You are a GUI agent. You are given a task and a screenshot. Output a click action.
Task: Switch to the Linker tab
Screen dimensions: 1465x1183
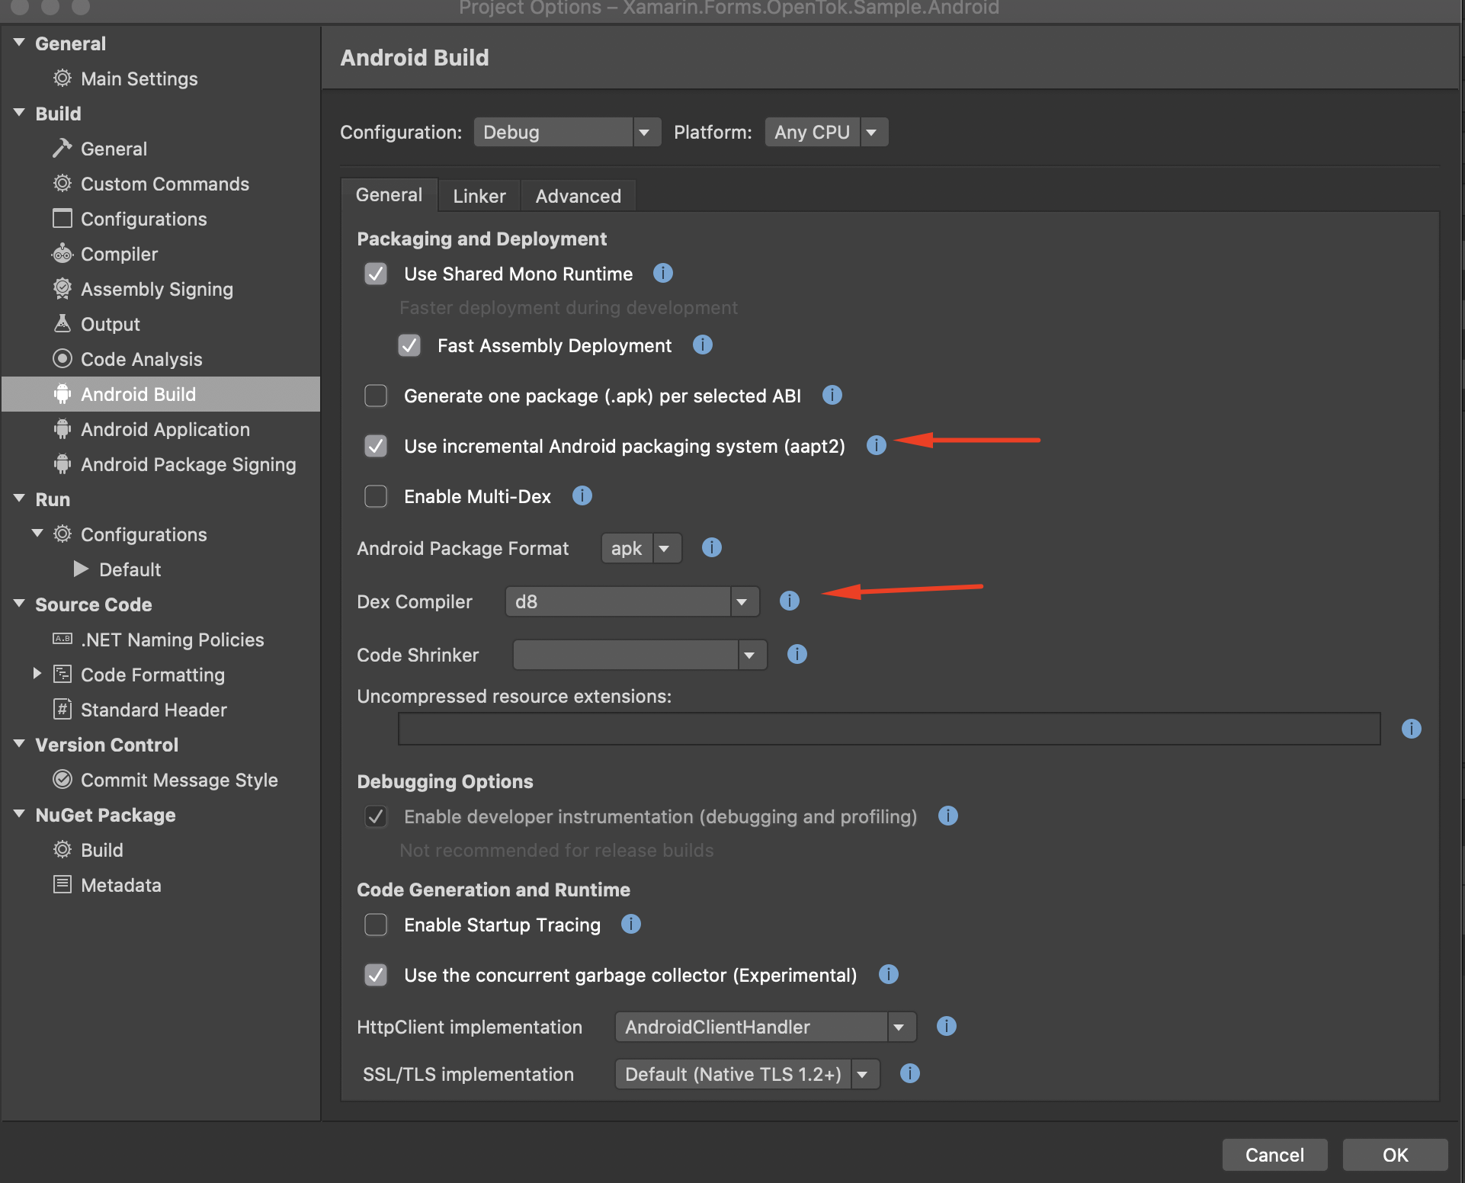click(479, 195)
